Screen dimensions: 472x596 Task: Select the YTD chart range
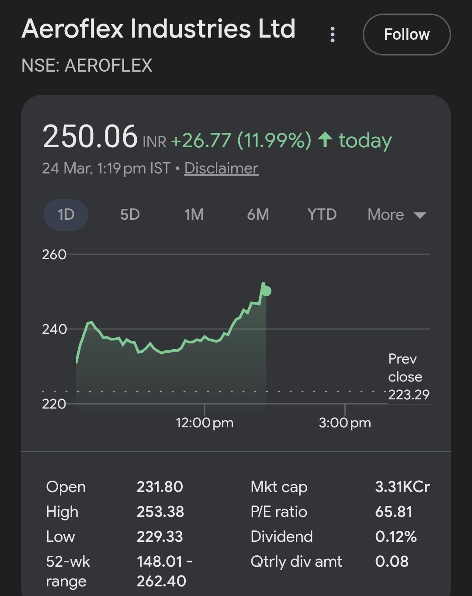(322, 215)
